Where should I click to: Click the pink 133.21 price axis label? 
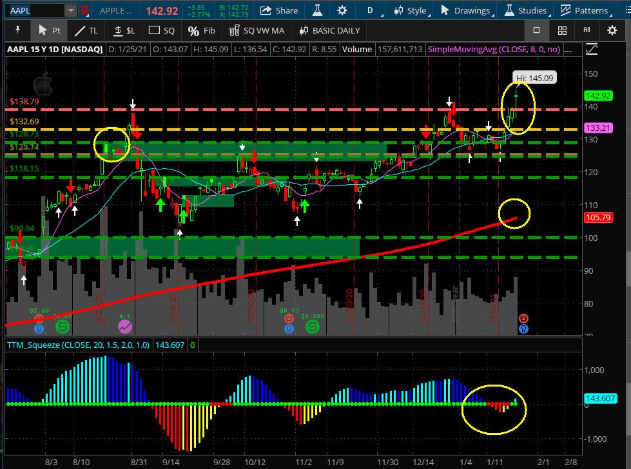tap(598, 128)
